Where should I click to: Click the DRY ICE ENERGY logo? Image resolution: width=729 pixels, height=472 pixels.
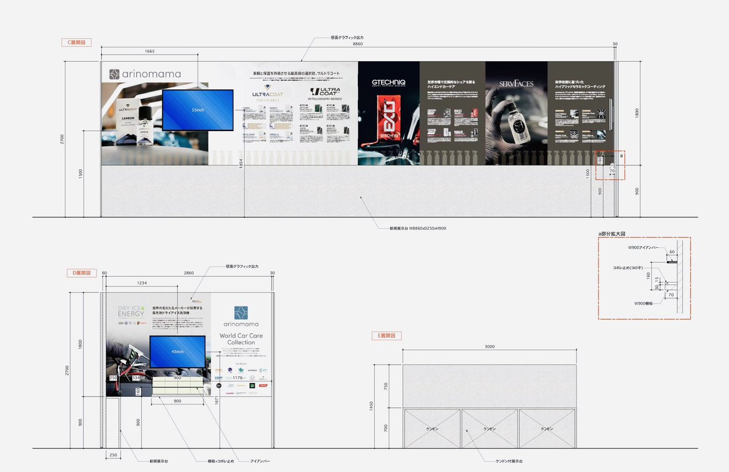click(132, 311)
